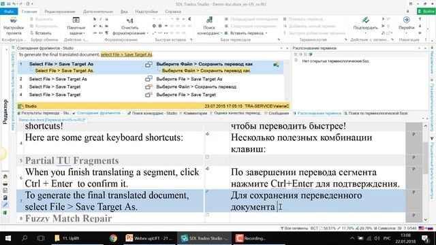This screenshot has height=245, width=436.
Task: Click source heading 'Partial TU Fragments'
Action: point(72,161)
